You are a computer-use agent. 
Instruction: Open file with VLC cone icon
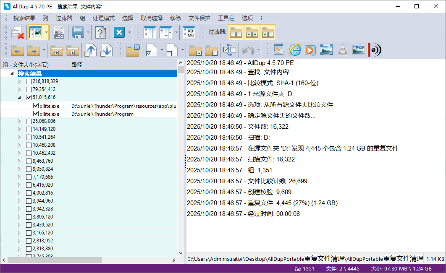point(343,50)
